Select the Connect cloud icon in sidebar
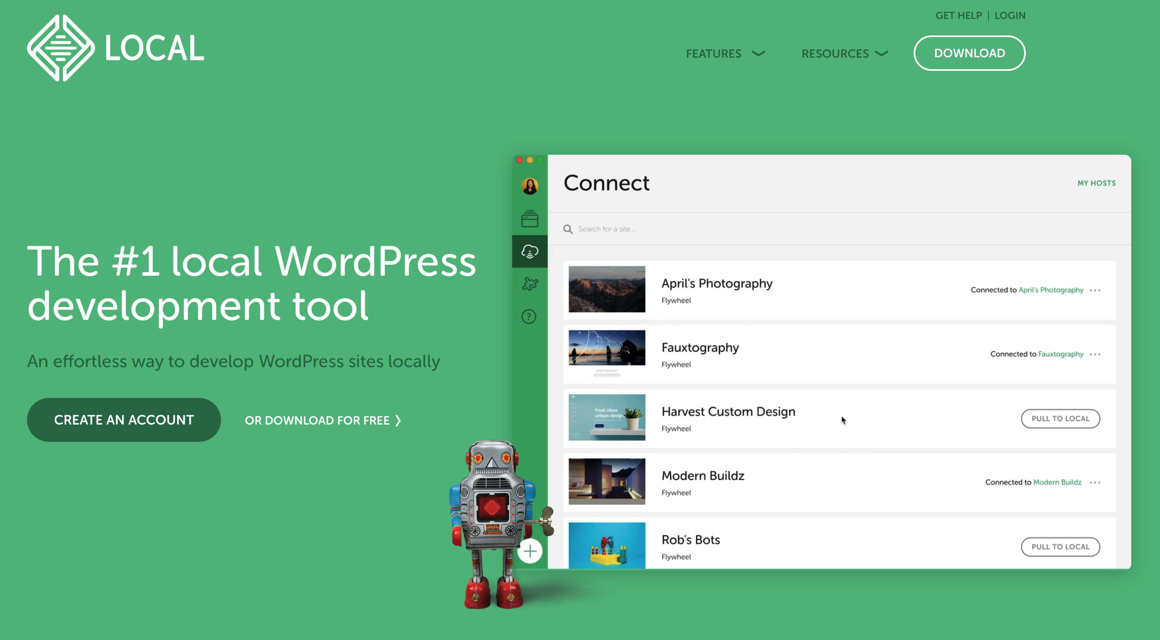 pyautogui.click(x=529, y=251)
